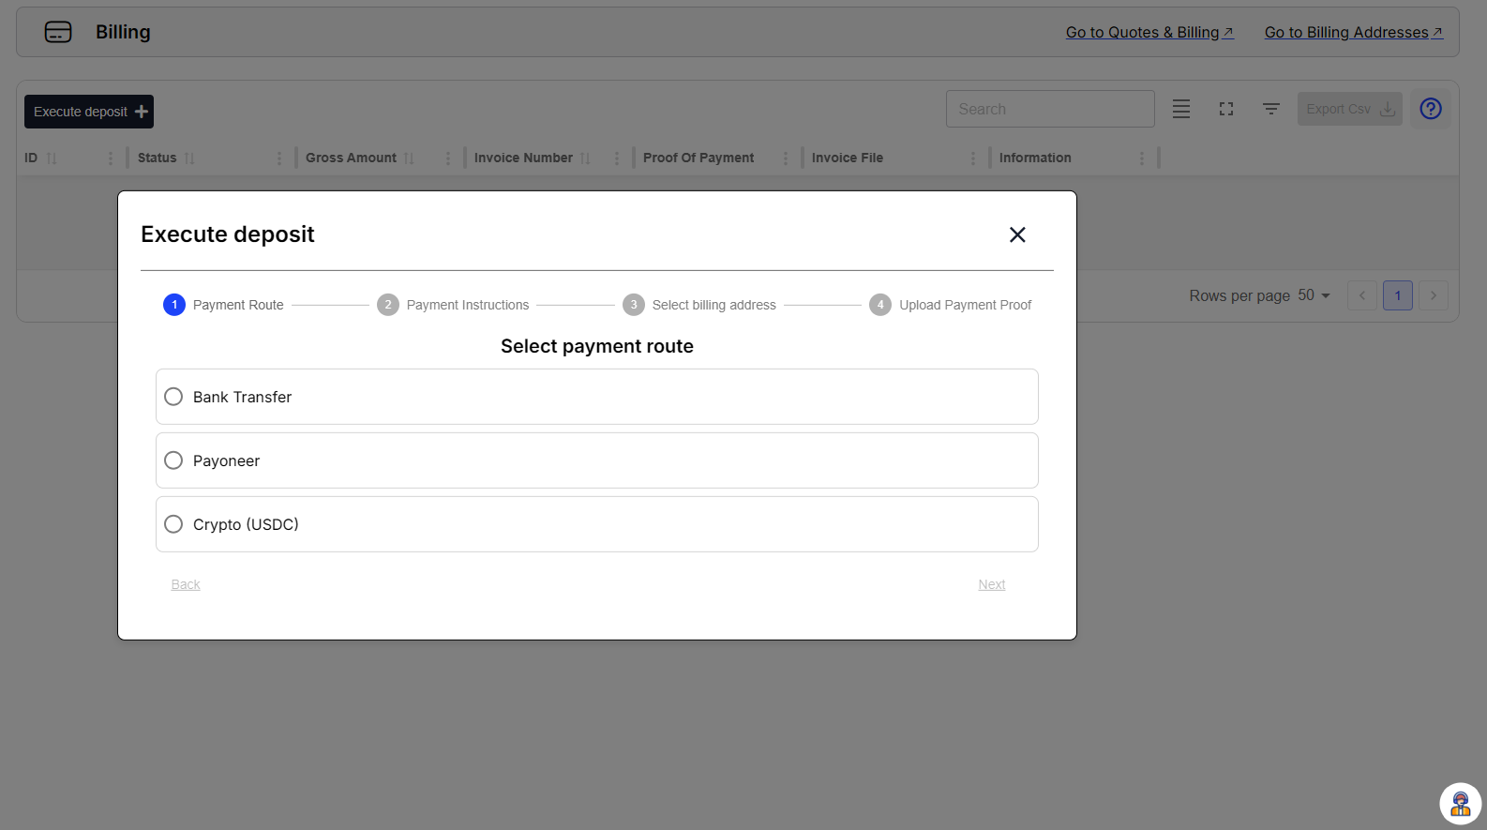This screenshot has height=830, width=1487.
Task: Open the Status column options menu
Action: pos(279,158)
